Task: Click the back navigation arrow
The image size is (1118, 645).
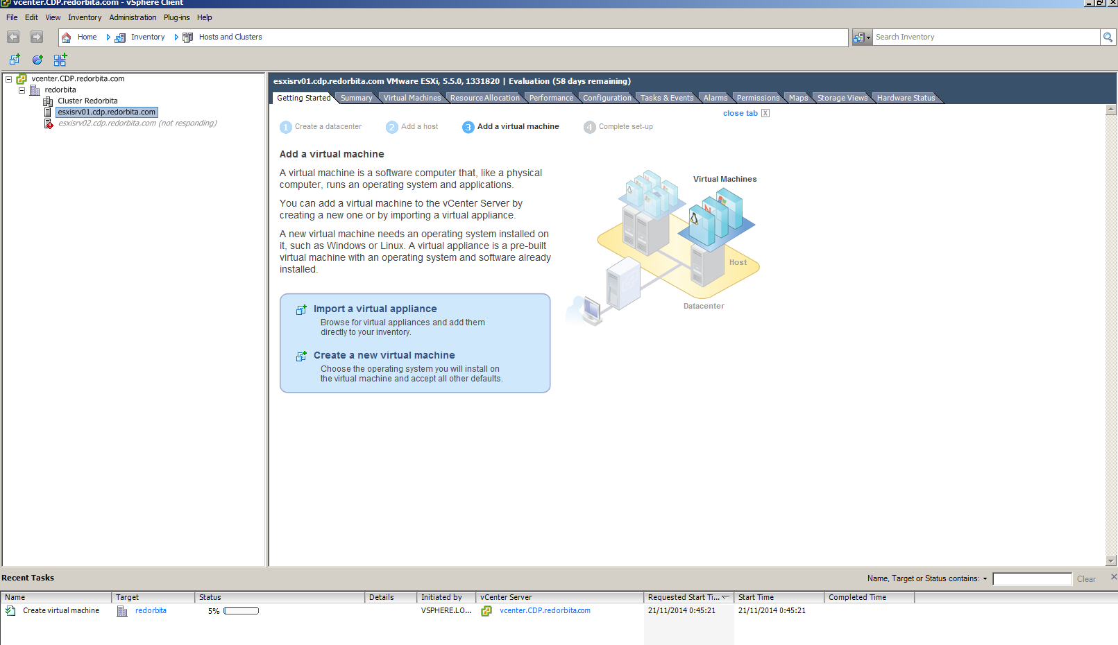Action: coord(13,37)
